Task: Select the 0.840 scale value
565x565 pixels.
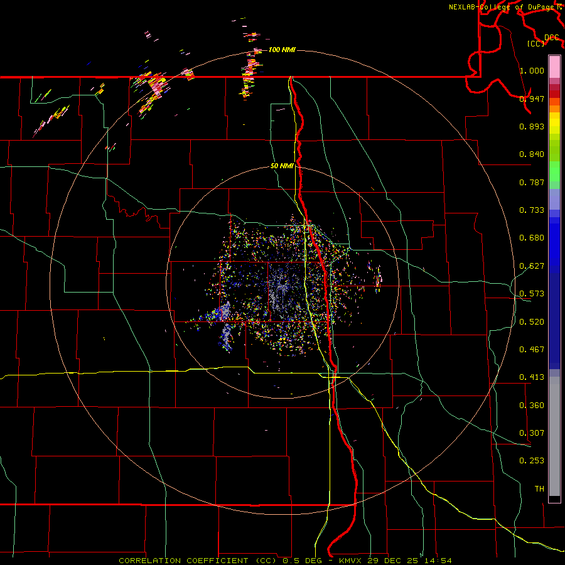Action: pyautogui.click(x=532, y=154)
